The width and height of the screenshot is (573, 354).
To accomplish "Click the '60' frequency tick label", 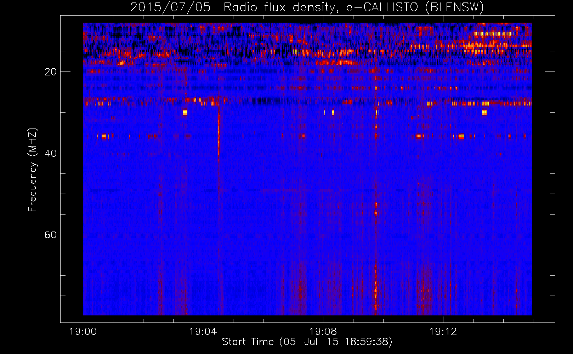I will click(51, 235).
